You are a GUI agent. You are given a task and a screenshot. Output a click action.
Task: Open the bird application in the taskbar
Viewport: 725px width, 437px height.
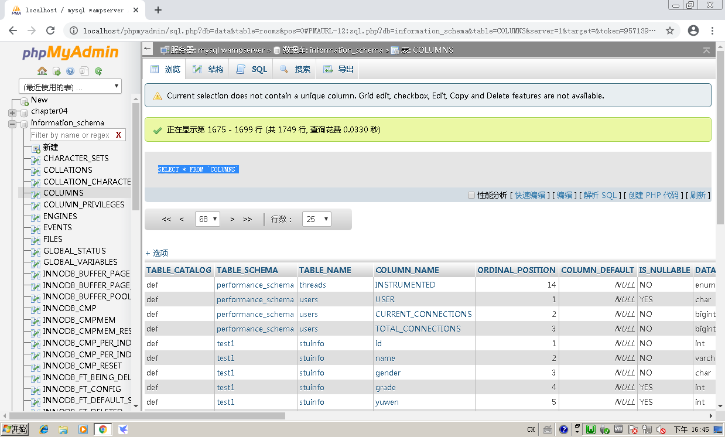123,429
